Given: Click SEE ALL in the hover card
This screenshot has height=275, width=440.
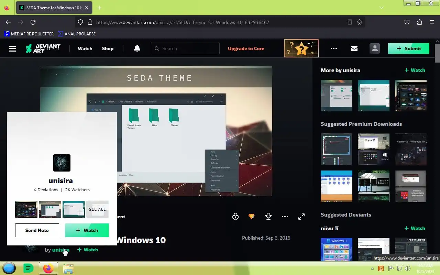Looking at the screenshot, I should (x=98, y=209).
